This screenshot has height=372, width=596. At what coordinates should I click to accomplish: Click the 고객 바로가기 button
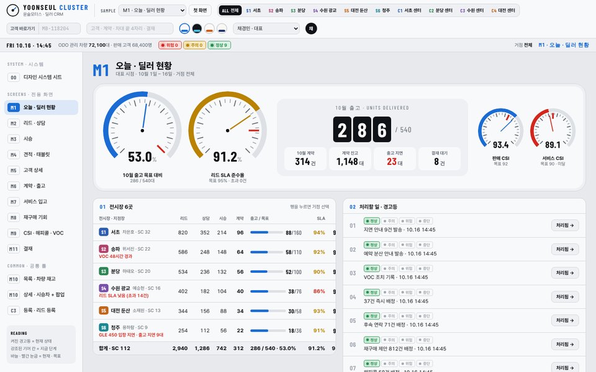[x=22, y=29]
